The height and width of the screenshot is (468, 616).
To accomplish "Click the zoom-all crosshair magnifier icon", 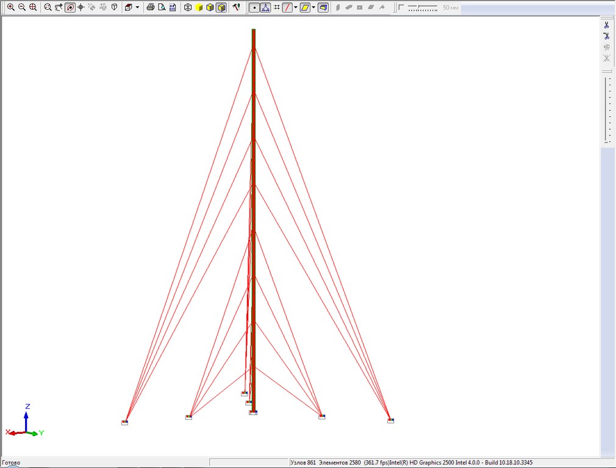I will [32, 7].
